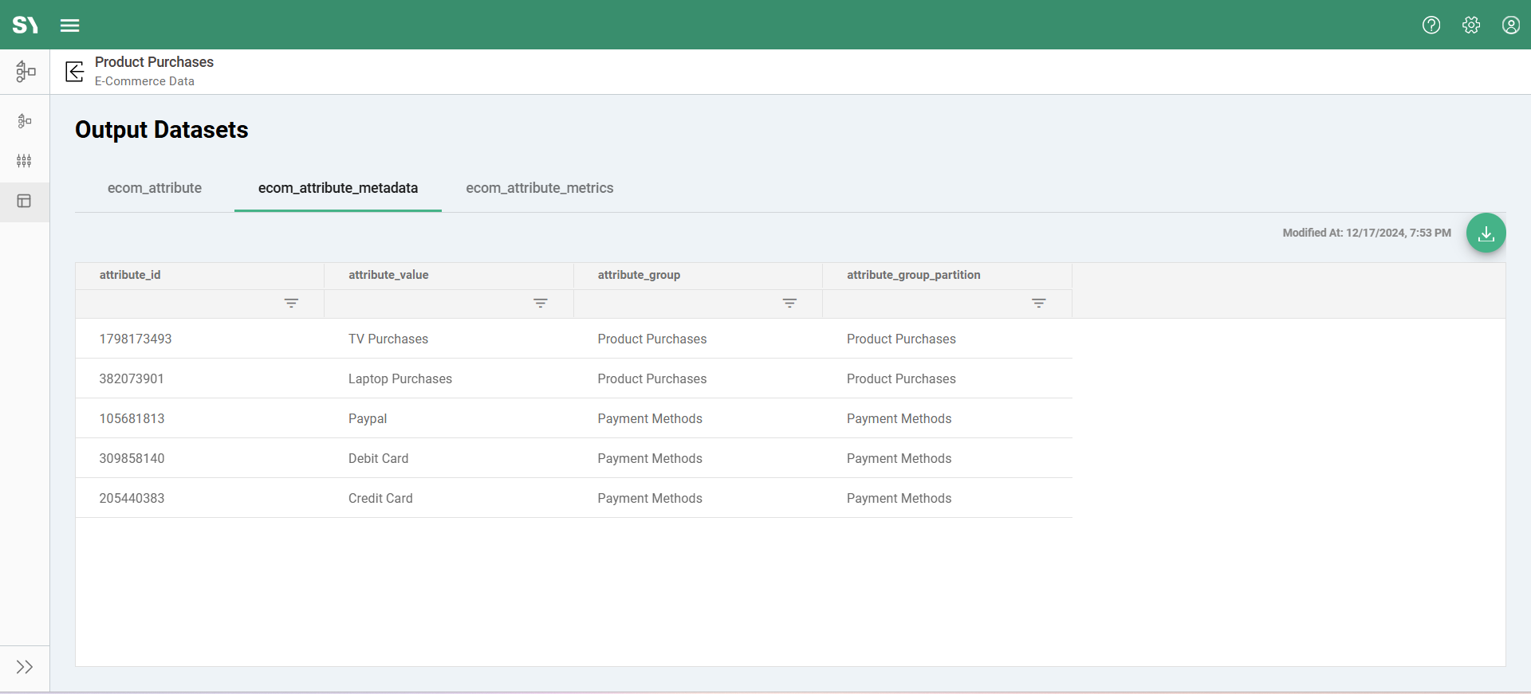1531x694 pixels.
Task: Click the back arrow next to Product Purchases
Action: (x=75, y=72)
